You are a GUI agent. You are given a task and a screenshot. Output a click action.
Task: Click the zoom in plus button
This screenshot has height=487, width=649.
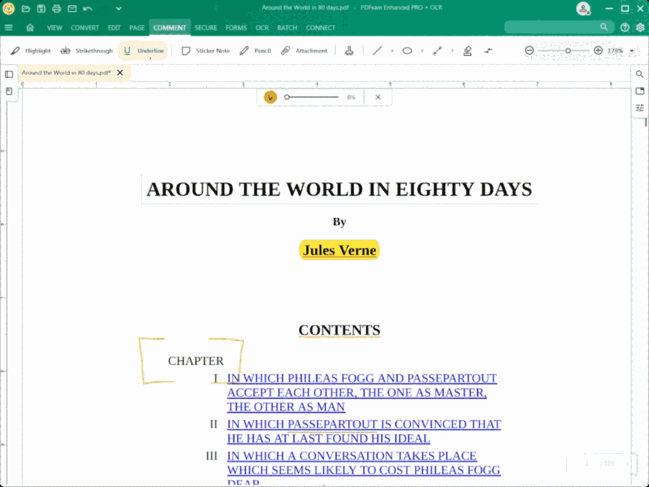point(598,51)
